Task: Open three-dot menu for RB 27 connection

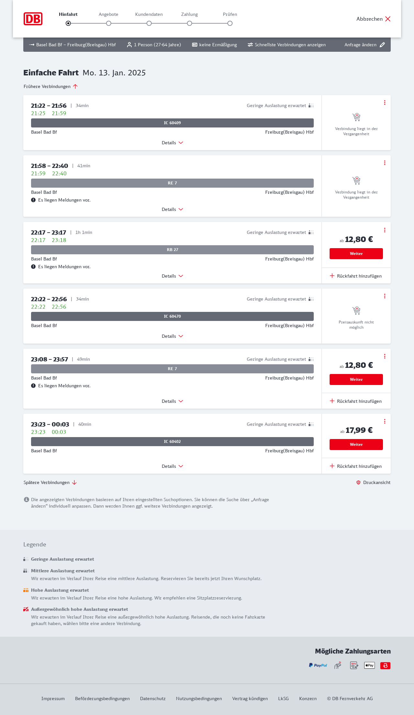Action: click(x=385, y=230)
